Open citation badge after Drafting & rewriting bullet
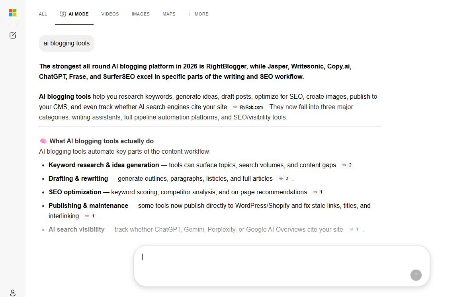475x297 pixels. coord(283,178)
